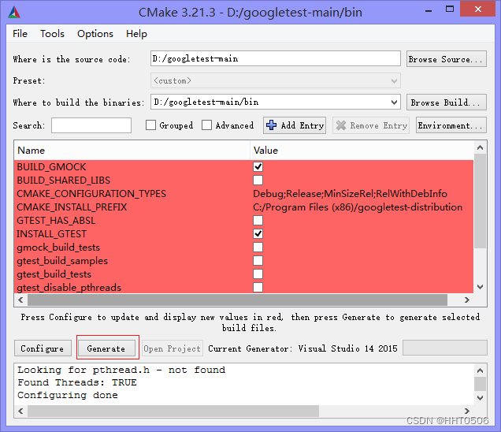
Task: Click the Remove Entry button with X icon
Action: click(x=371, y=125)
